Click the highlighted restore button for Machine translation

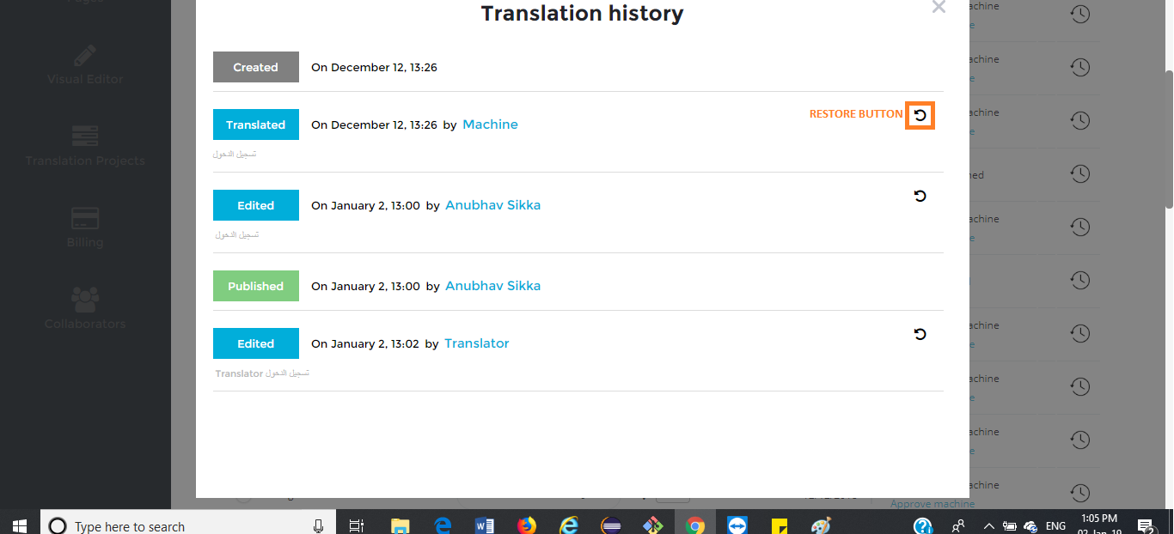[920, 115]
